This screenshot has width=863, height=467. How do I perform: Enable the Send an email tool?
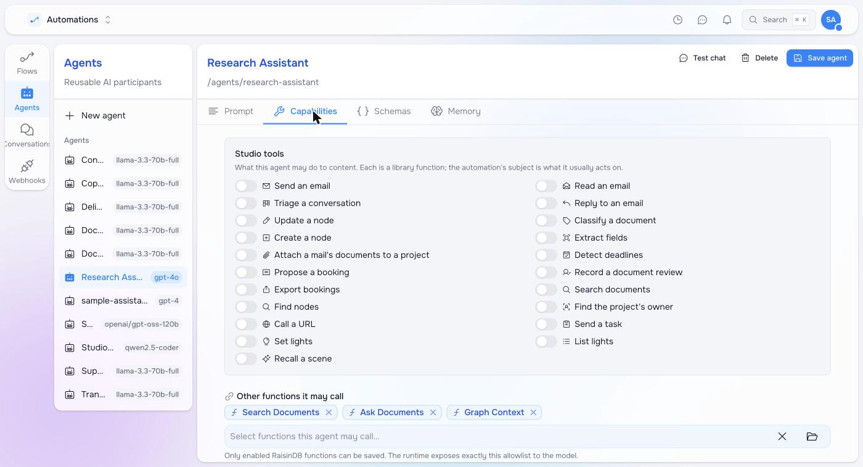point(246,186)
